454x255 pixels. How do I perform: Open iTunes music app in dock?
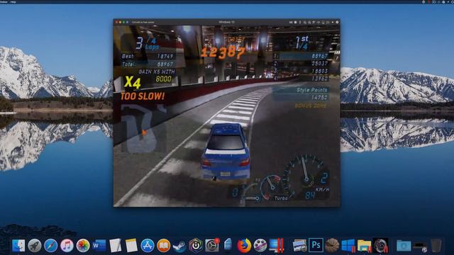(x=67, y=246)
